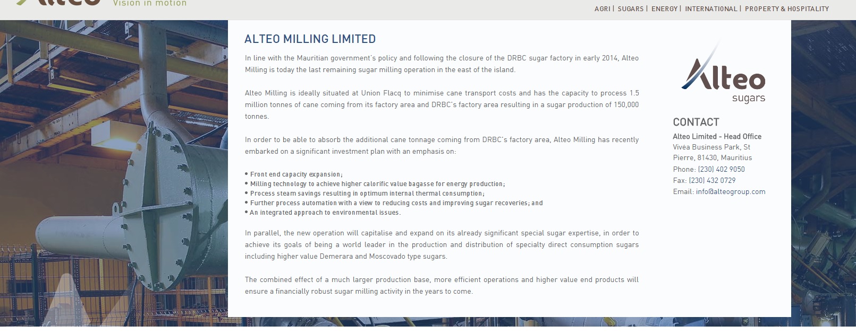
Task: Open the INTERNATIONAL navigation item
Action: (711, 9)
